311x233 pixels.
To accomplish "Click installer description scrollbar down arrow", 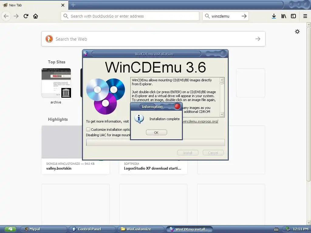I will pos(222,114).
